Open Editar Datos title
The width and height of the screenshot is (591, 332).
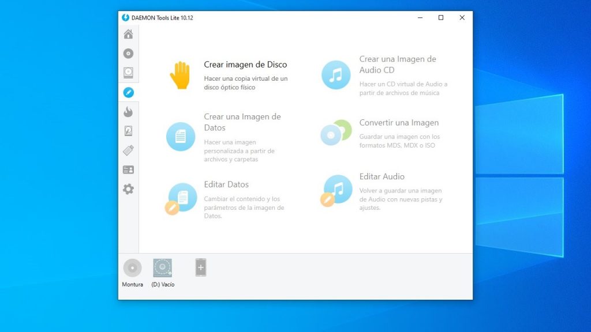pyautogui.click(x=226, y=184)
